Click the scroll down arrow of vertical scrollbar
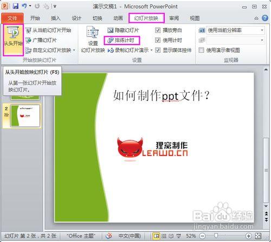 click(x=266, y=206)
